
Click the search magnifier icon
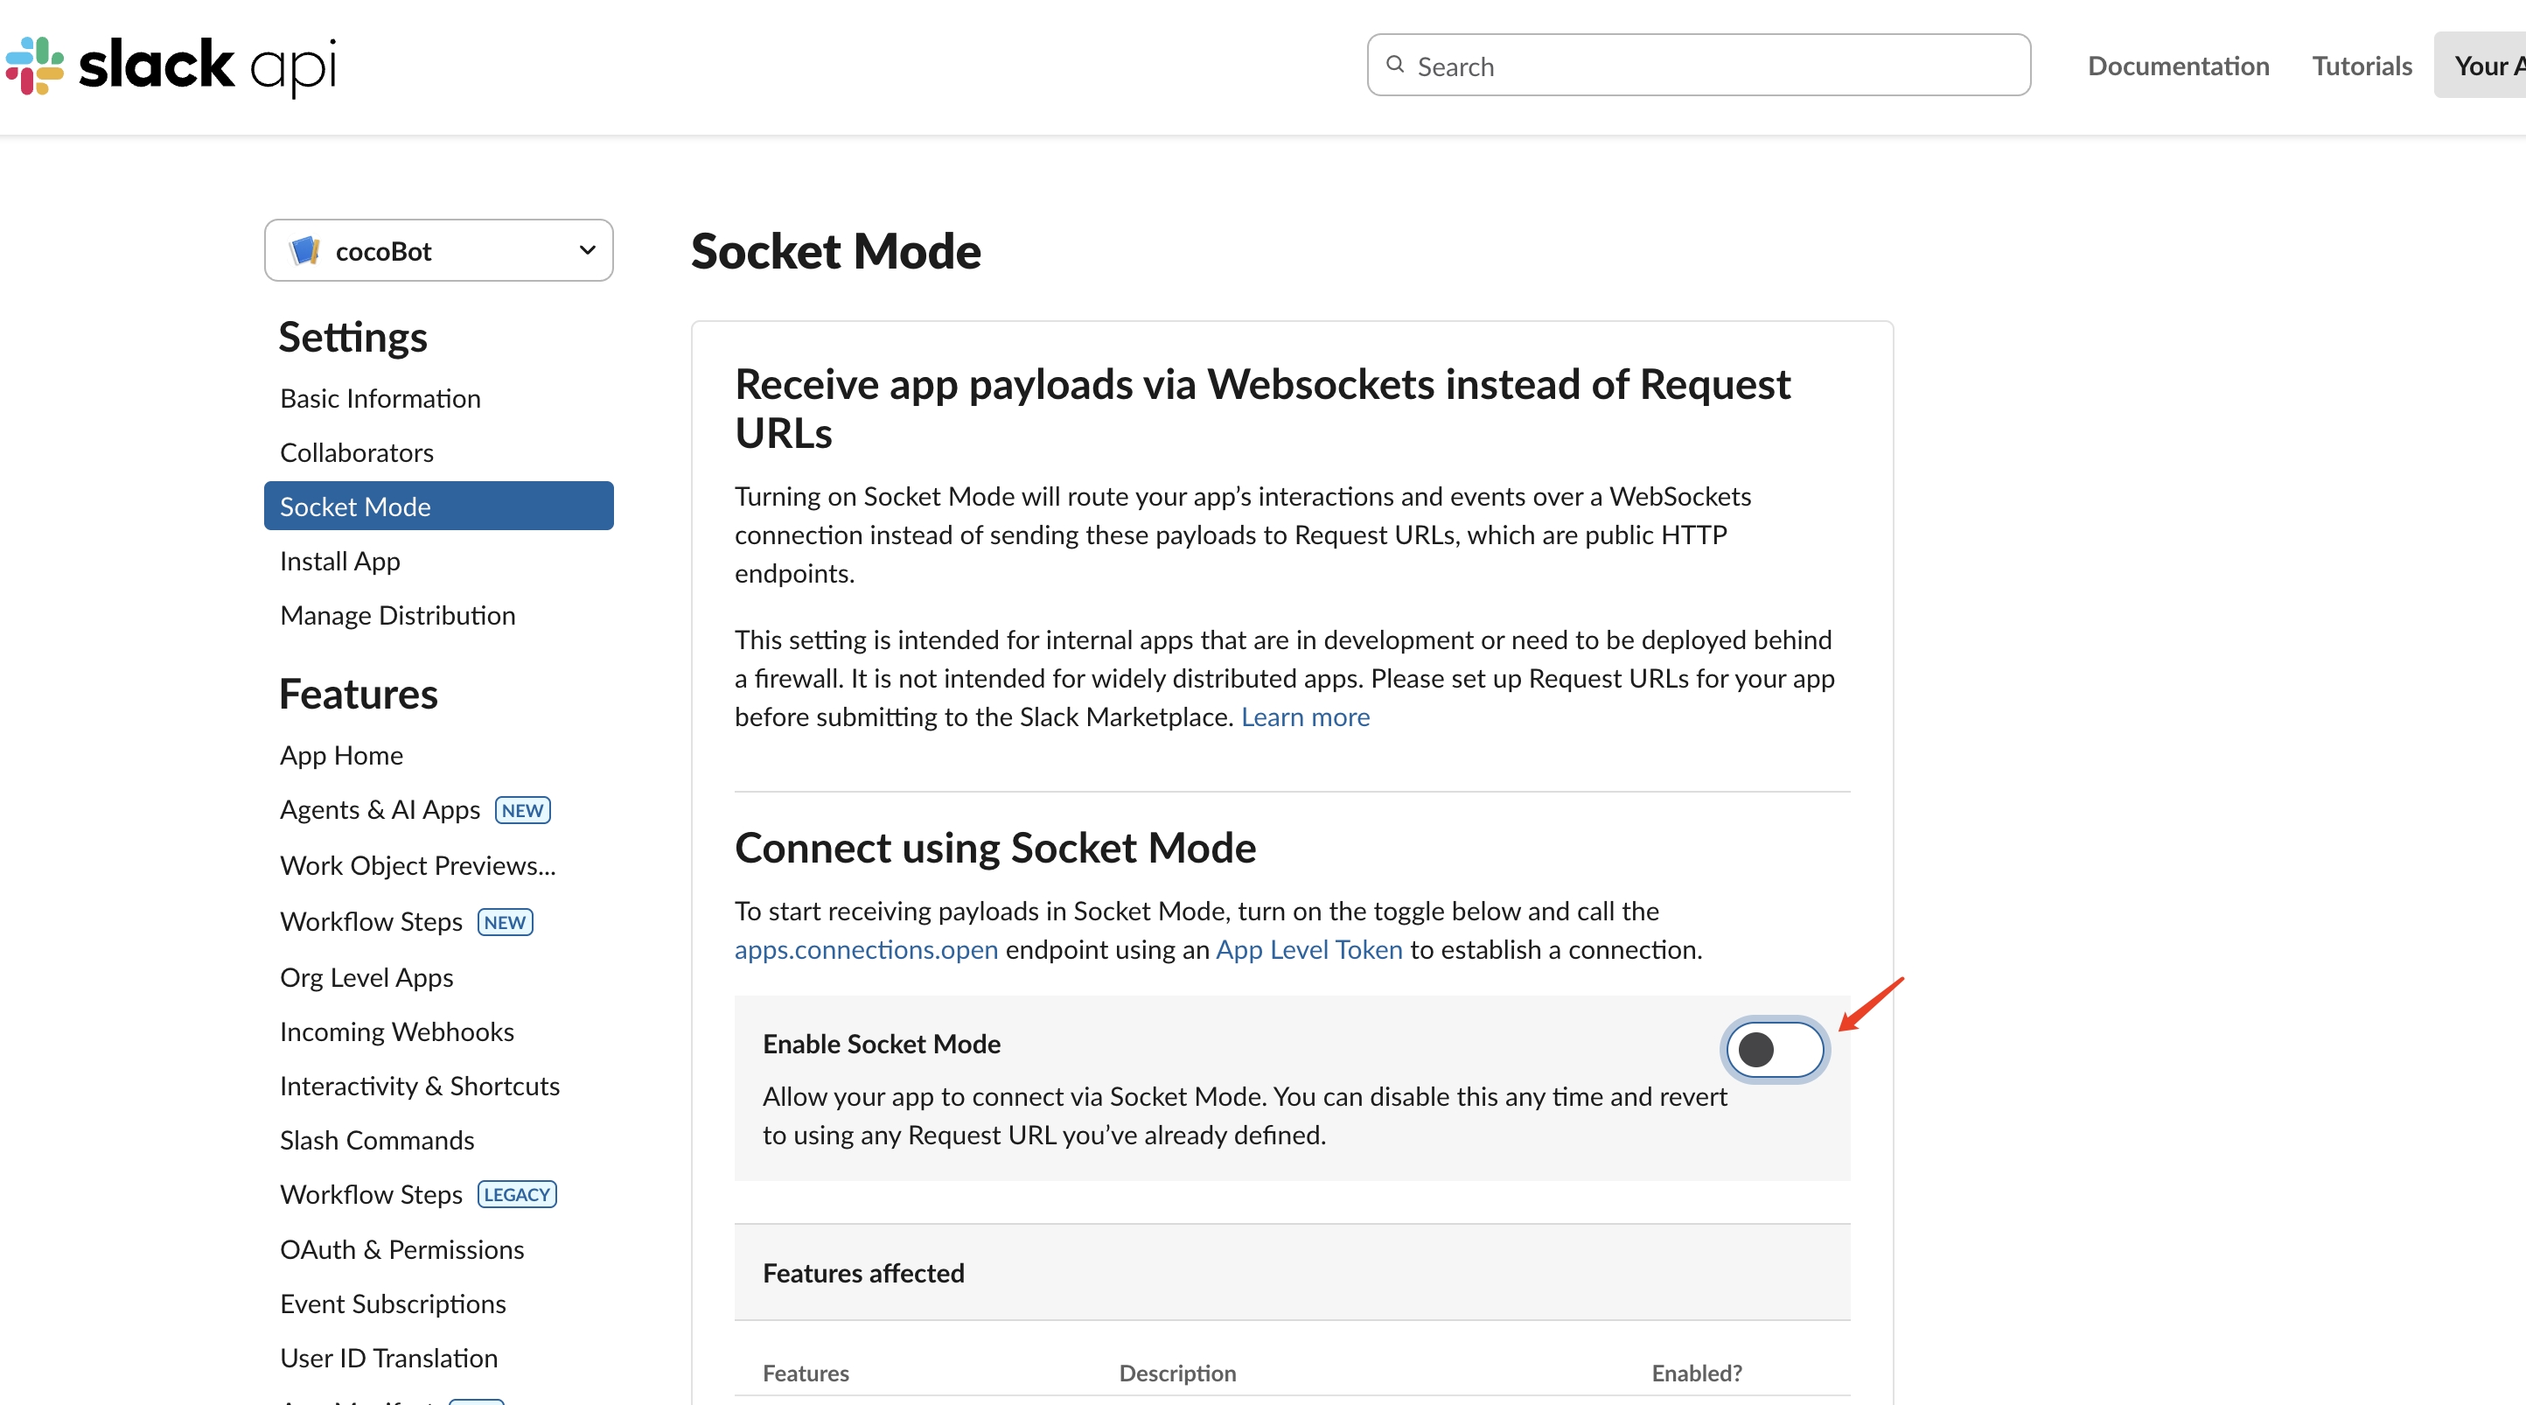tap(1394, 64)
